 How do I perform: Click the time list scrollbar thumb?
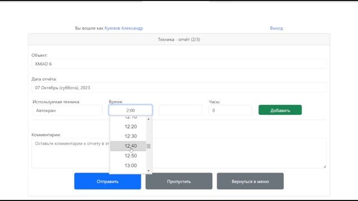[x=149, y=146]
